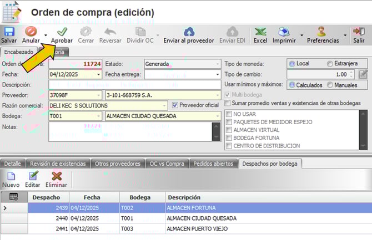This screenshot has width=372, height=240.
Task: Select the Manuales radio option
Action: pyautogui.click(x=330, y=85)
